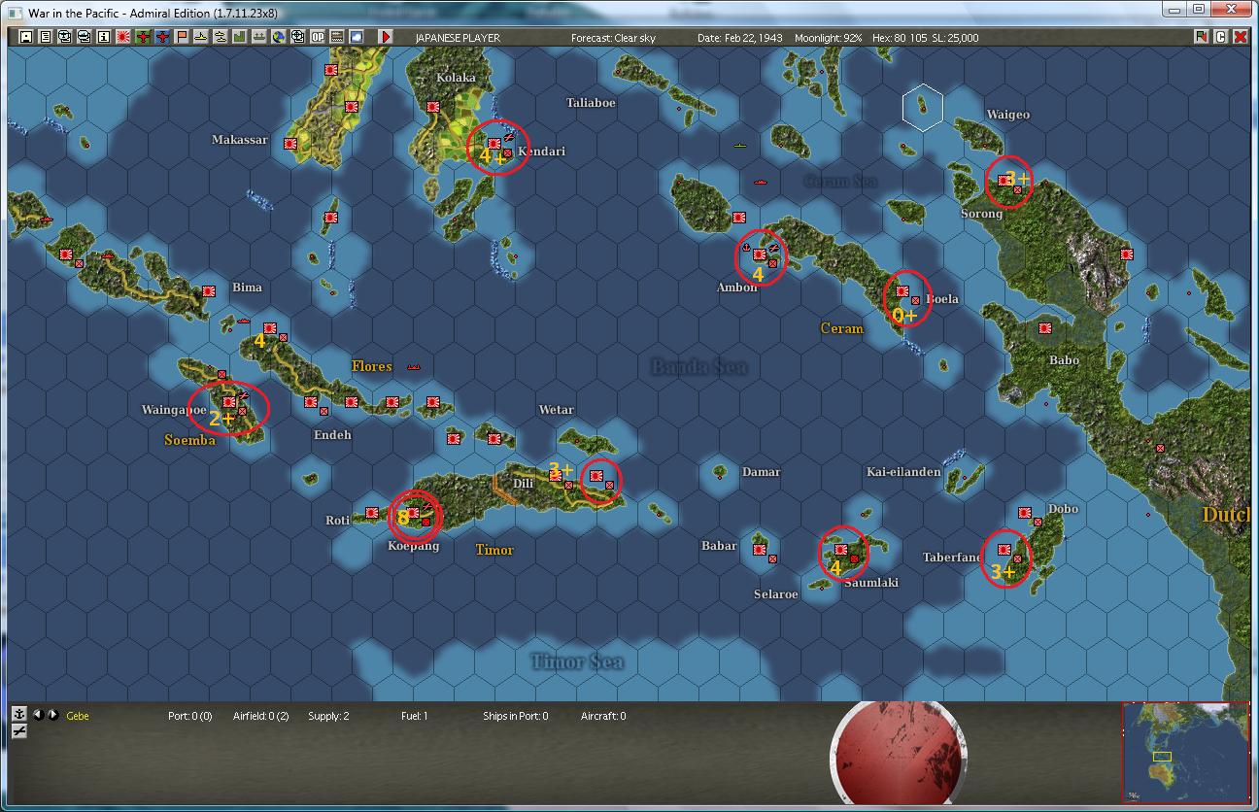Image resolution: width=1259 pixels, height=812 pixels.
Task: Click the 'Endeh' map label
Action: coord(332,435)
